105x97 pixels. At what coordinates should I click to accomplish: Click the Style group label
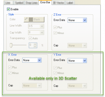click(11, 14)
